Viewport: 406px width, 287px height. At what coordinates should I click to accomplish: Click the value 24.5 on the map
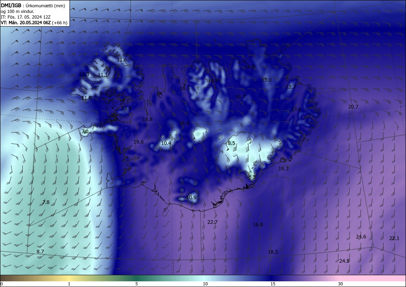click(344, 261)
